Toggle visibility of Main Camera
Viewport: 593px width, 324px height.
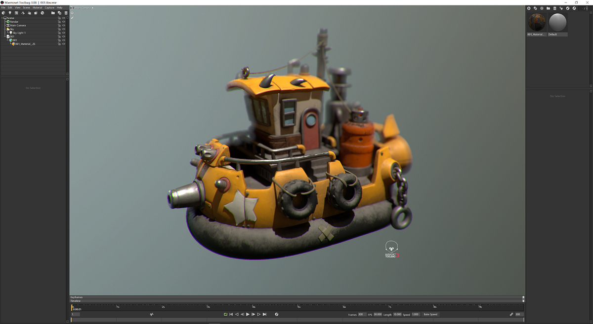coord(64,26)
